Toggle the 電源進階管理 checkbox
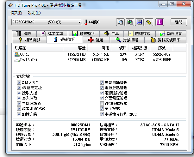This screenshot has width=194, height=157. coord(102,93)
